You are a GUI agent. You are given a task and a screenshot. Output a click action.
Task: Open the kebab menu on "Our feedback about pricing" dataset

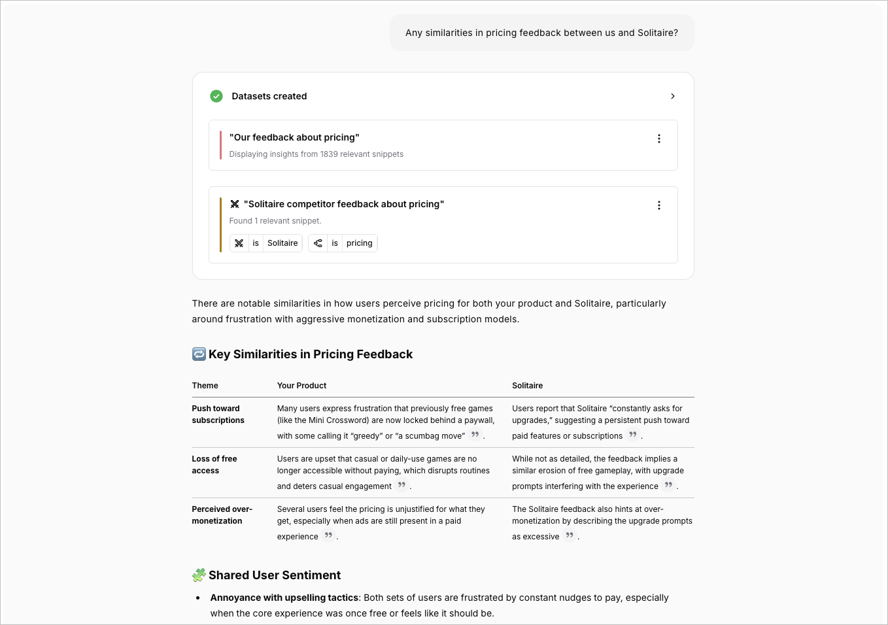(659, 139)
